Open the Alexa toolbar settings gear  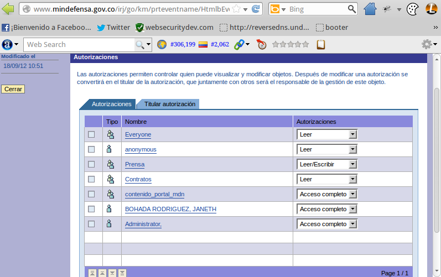pyautogui.click(x=427, y=44)
